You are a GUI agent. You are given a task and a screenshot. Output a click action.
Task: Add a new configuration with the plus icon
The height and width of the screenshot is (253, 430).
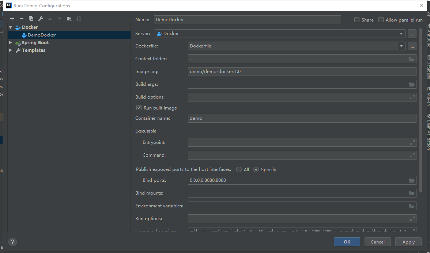[12, 19]
